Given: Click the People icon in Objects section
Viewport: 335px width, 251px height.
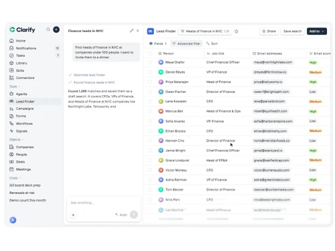Looking at the screenshot, I should pos(11,155).
